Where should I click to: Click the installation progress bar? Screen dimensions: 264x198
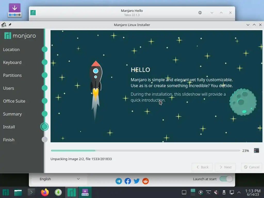click(x=145, y=151)
